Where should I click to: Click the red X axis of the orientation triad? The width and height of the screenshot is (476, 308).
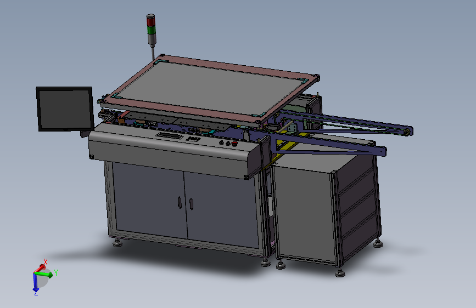pos(40,269)
